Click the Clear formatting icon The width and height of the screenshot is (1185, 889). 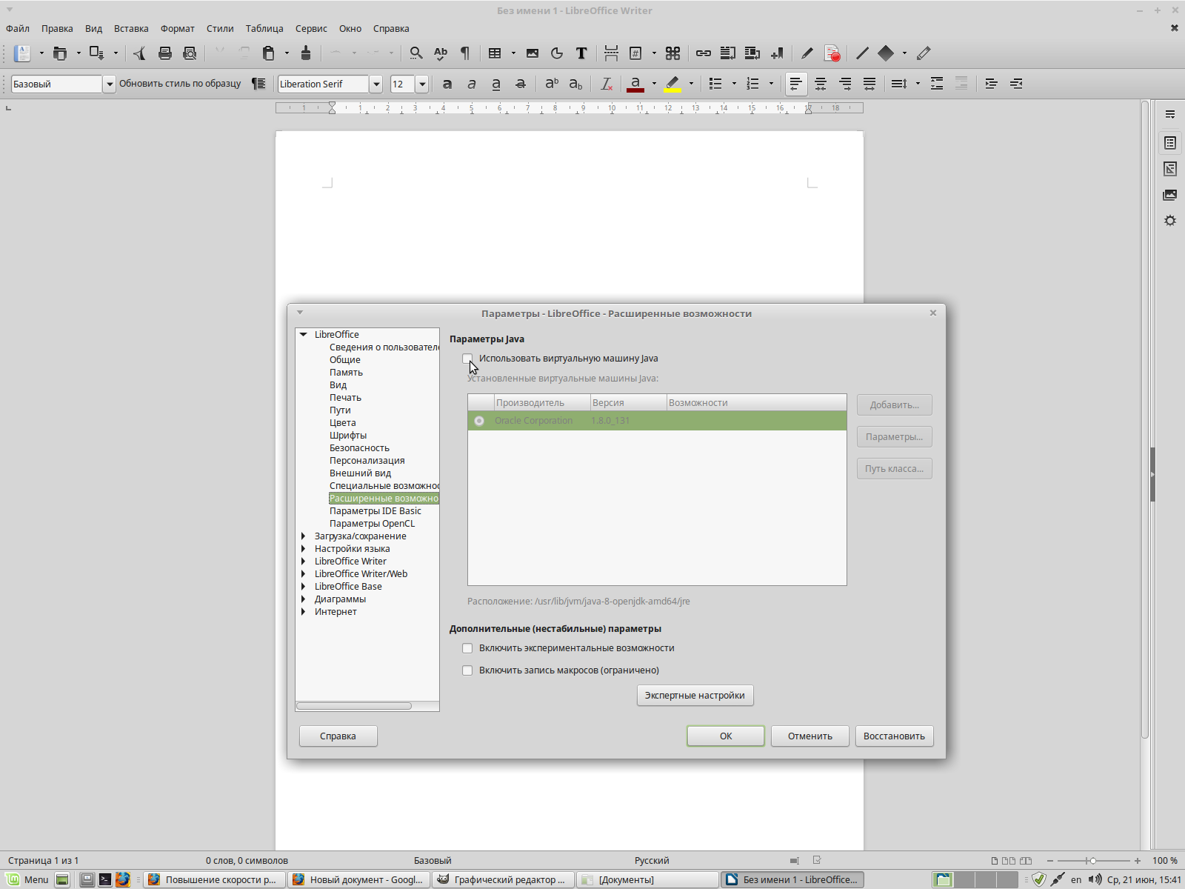point(607,84)
